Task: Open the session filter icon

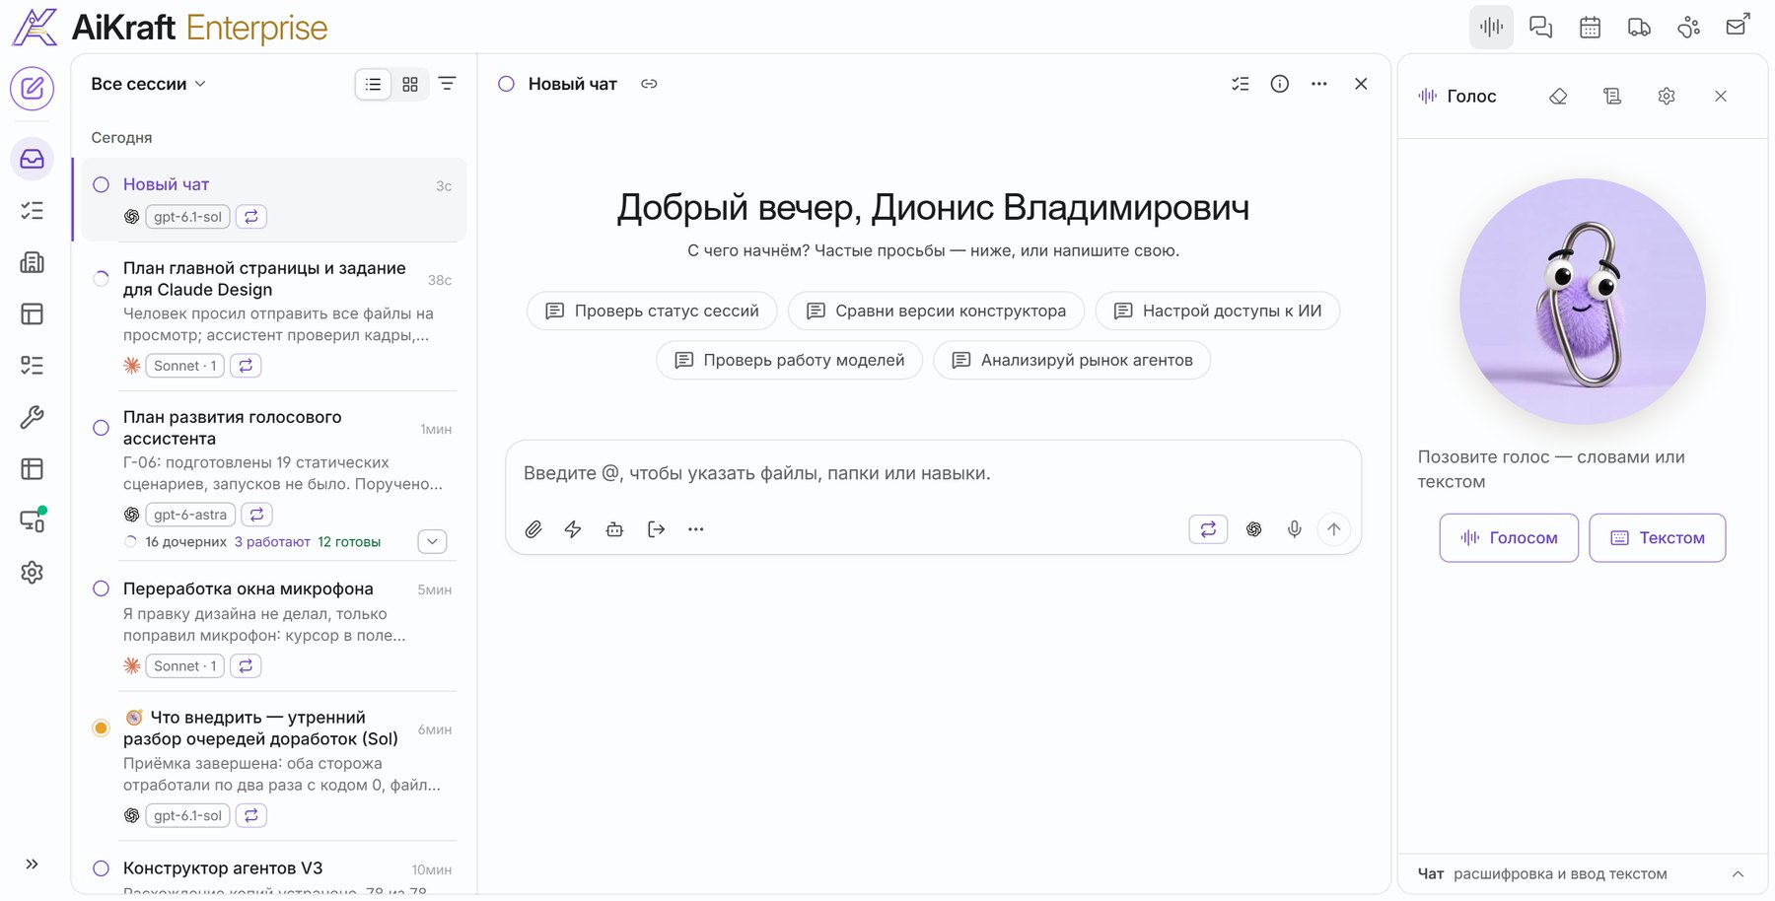Action: click(447, 84)
